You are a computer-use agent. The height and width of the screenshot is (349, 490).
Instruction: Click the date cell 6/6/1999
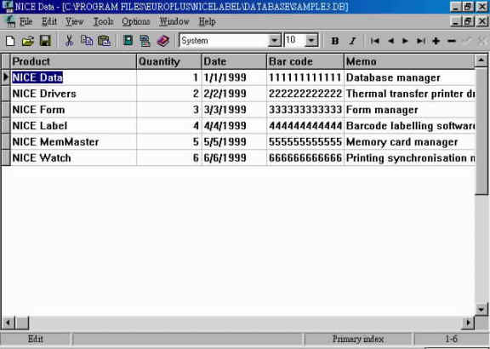[x=235, y=158]
